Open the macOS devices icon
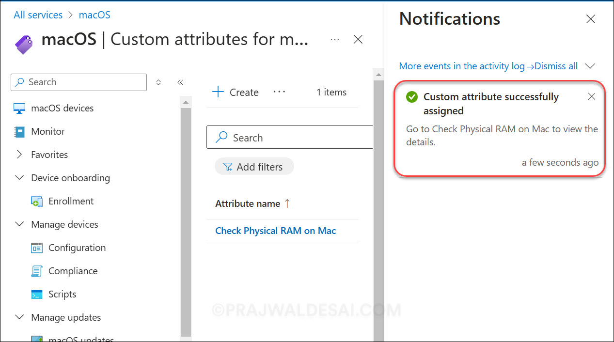The height and width of the screenshot is (342, 614). click(x=19, y=108)
